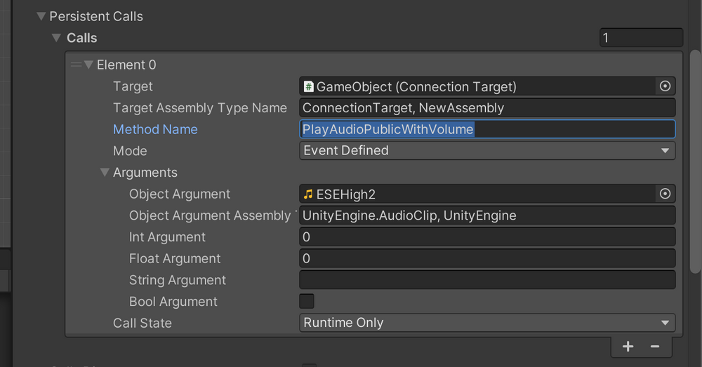702x367 pixels.
Task: Click the Calls array size field
Action: tap(640, 38)
